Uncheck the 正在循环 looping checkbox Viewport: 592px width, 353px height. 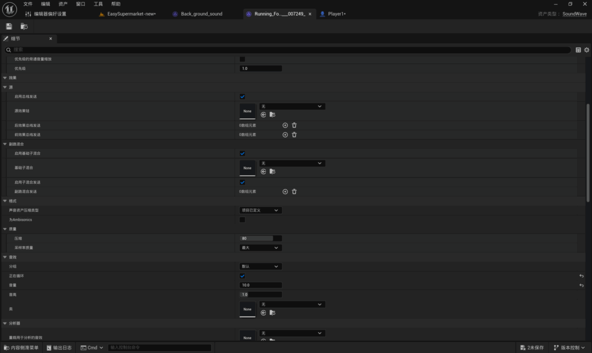point(242,276)
